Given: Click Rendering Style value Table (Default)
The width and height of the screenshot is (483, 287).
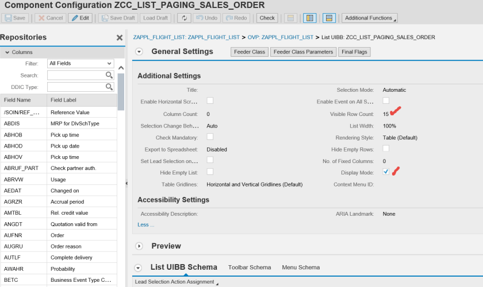Looking at the screenshot, I should click(x=400, y=138).
